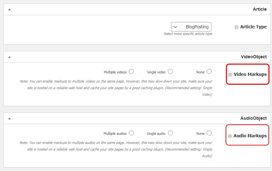Select None for Video Markups

coord(209,71)
